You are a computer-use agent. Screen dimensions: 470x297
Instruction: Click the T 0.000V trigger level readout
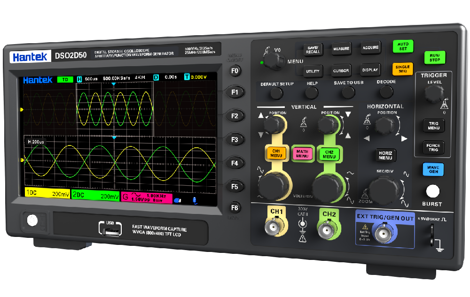[196, 77]
